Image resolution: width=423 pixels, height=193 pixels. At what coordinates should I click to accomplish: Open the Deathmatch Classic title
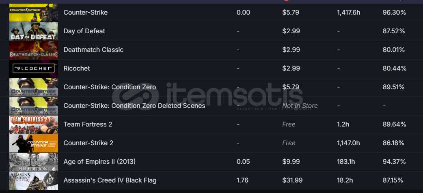click(93, 49)
